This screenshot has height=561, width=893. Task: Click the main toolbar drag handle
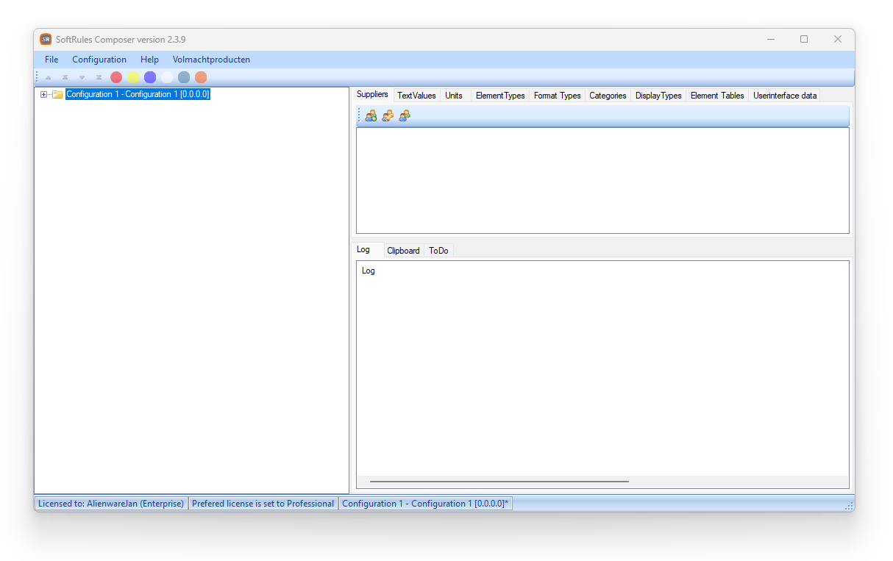[x=37, y=77]
